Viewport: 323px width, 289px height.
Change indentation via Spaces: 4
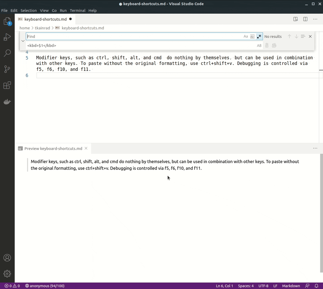(x=246, y=286)
